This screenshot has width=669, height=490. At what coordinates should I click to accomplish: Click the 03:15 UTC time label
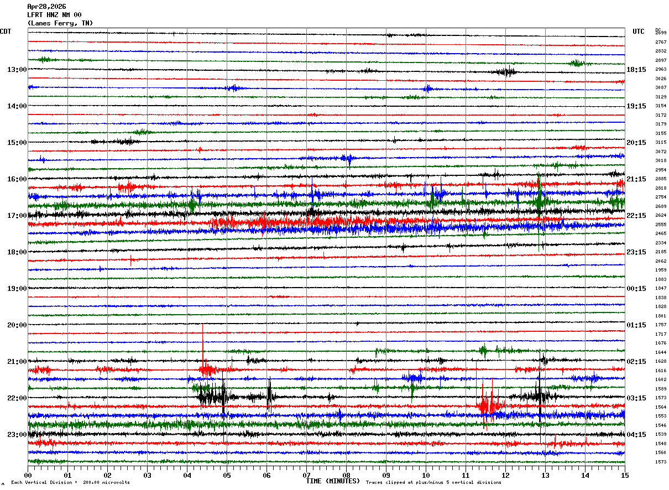tap(636, 398)
